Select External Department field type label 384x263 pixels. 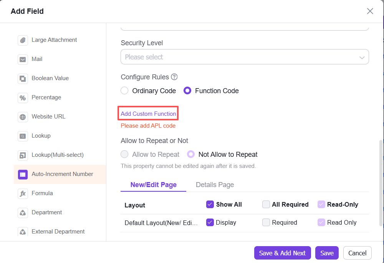[58, 232]
